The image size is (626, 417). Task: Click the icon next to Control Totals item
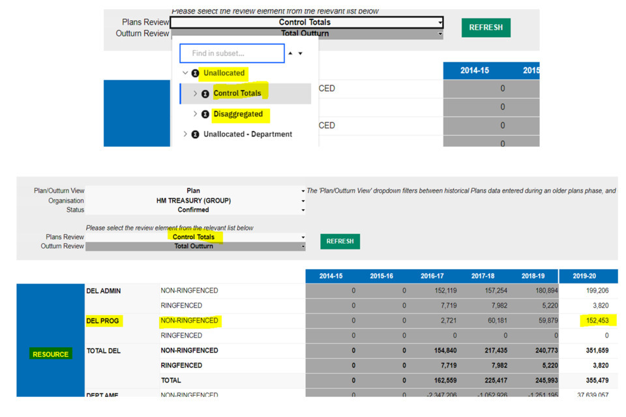pos(205,94)
